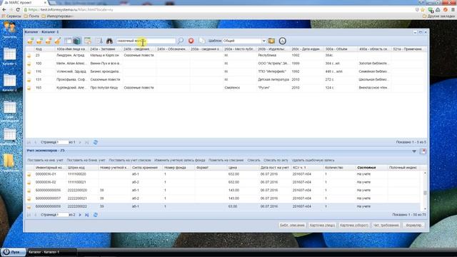This screenshot has width=457, height=257.
Task: Refresh the lower copies grid
Action: [x=95, y=215]
